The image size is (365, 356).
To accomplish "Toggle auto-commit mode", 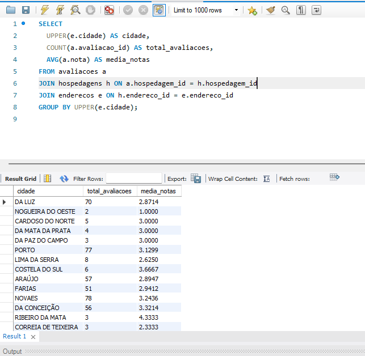I will 160,10.
